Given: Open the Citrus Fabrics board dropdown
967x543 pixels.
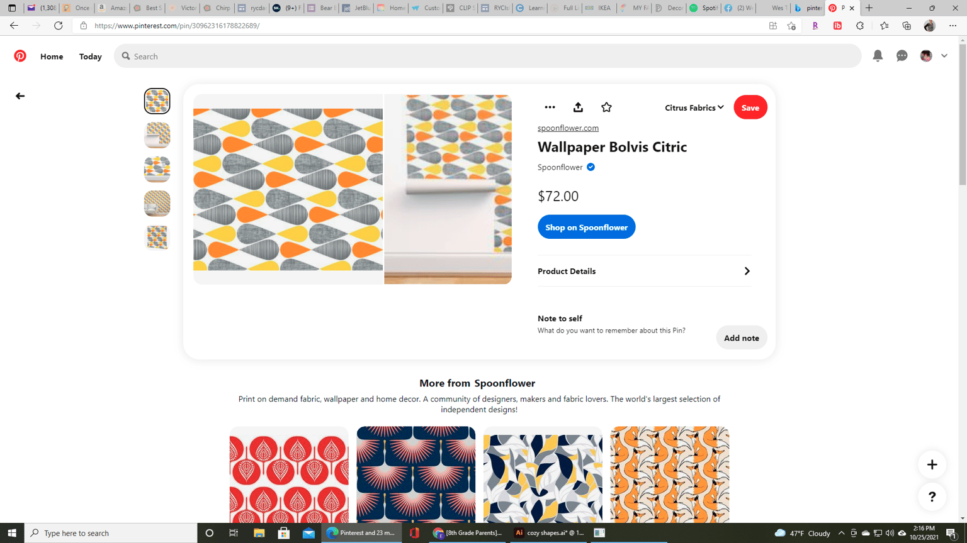Looking at the screenshot, I should pos(694,107).
